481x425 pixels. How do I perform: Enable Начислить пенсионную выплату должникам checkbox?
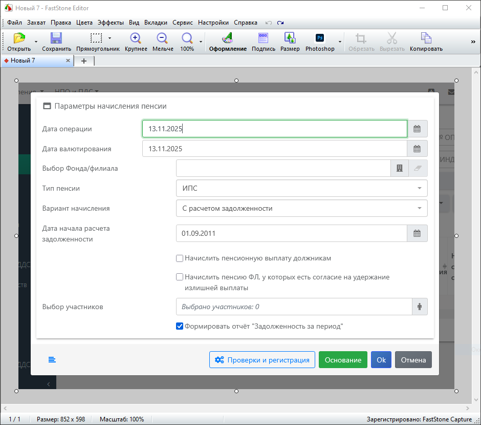[180, 258]
